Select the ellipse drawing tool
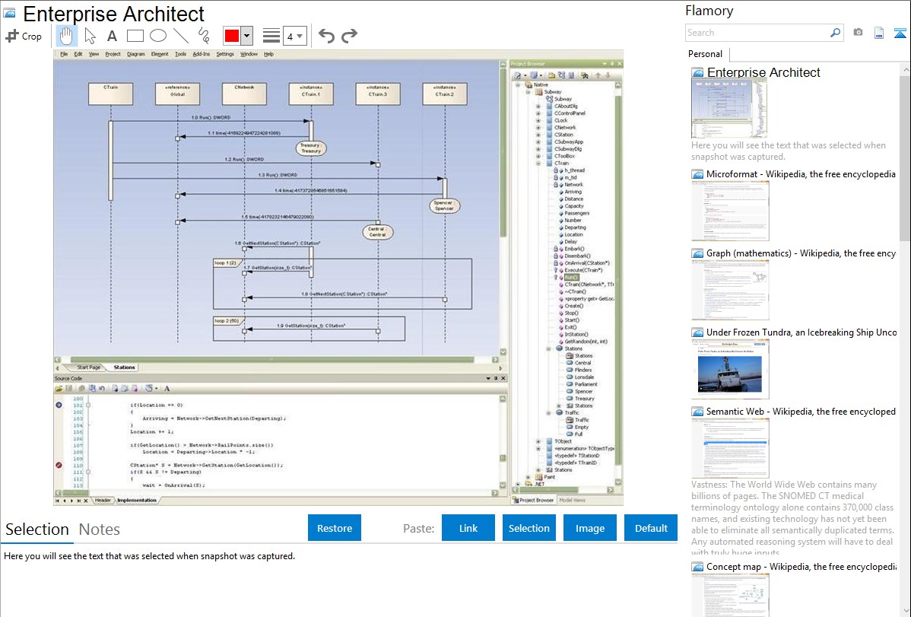The image size is (911, 617). click(158, 36)
